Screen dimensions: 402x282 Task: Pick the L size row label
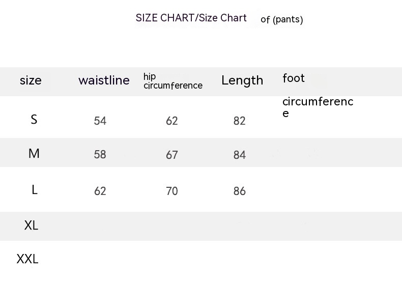point(35,190)
